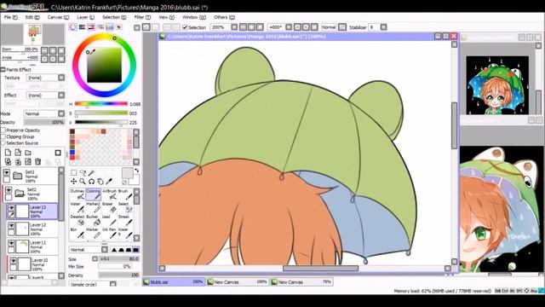This screenshot has height=307, width=545.
Task: Hide Layer 13 with its eye icon
Action: click(11, 208)
